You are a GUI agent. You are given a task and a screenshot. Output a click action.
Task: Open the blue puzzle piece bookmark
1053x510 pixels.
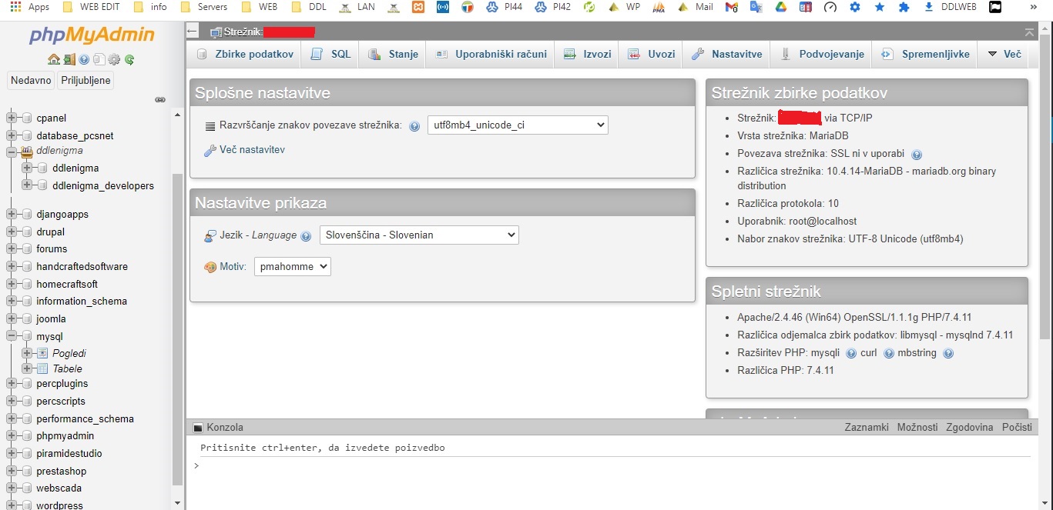click(904, 7)
